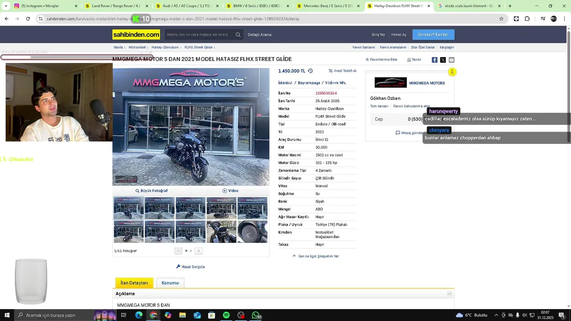Open WhatsApp from taskbar
571x321 pixels.
coord(256,315)
